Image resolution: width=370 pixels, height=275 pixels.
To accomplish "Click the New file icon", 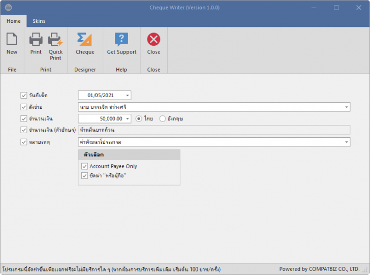I will point(12,39).
